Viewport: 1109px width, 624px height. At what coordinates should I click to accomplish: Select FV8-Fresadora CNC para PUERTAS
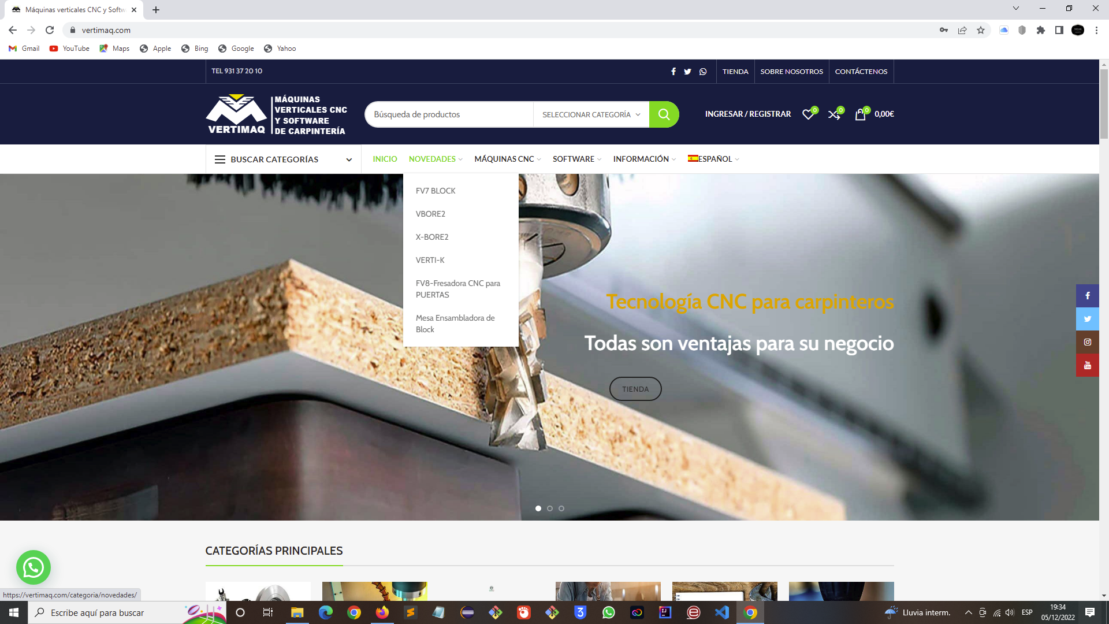(458, 289)
